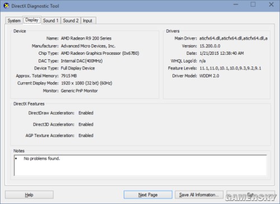Image resolution: width=280 pixels, height=204 pixels.
Task: Click the device name 'AMD Radeon R9 200 Series'
Action: pos(86,39)
